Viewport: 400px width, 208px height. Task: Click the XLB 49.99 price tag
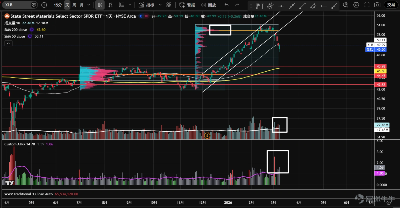[376, 45]
